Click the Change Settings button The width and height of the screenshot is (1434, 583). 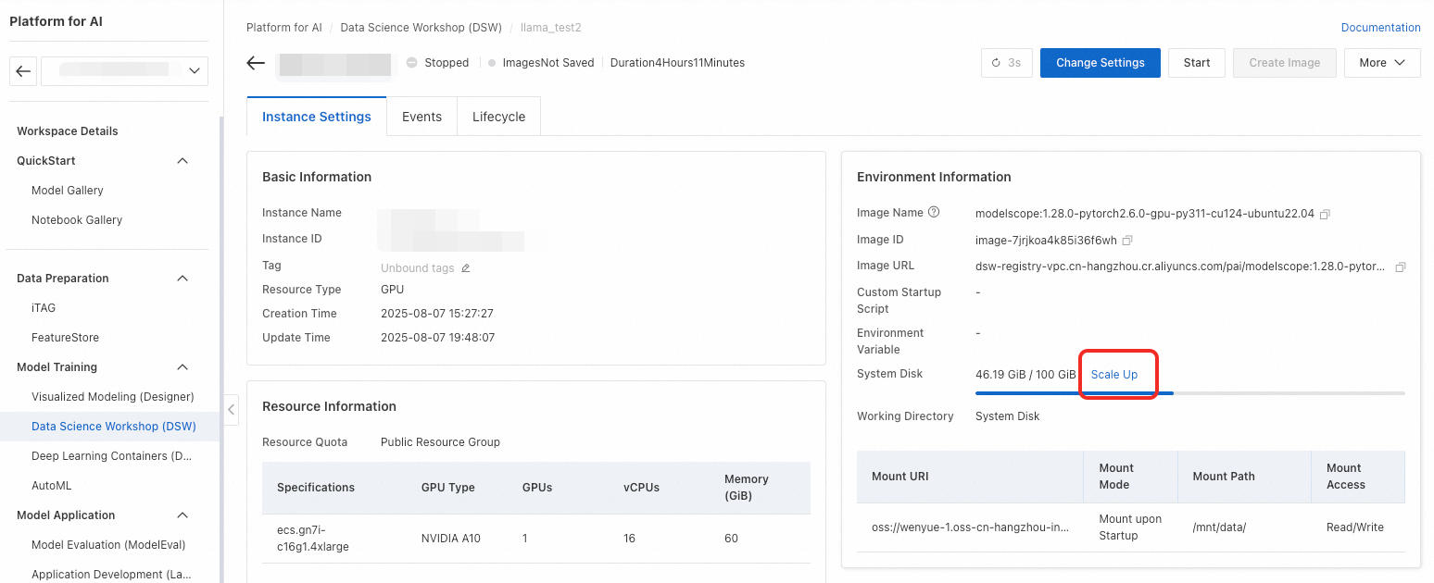(x=1100, y=63)
